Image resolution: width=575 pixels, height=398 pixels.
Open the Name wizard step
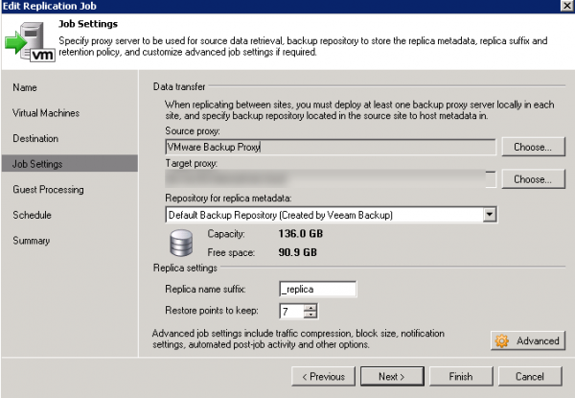point(25,87)
